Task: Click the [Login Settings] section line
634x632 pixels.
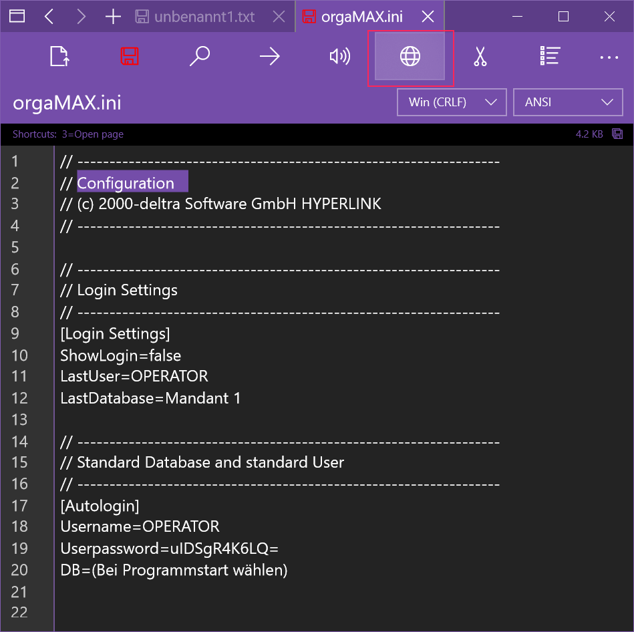Action: 115,333
